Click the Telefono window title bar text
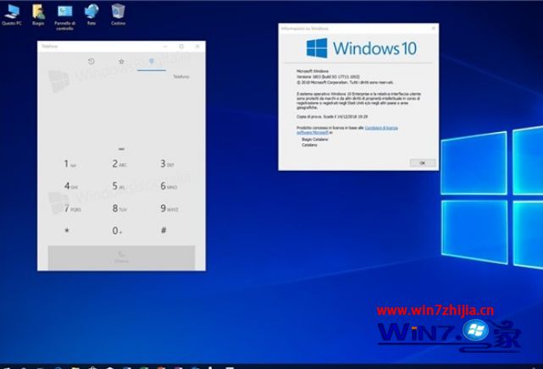The width and height of the screenshot is (543, 369). coord(49,46)
